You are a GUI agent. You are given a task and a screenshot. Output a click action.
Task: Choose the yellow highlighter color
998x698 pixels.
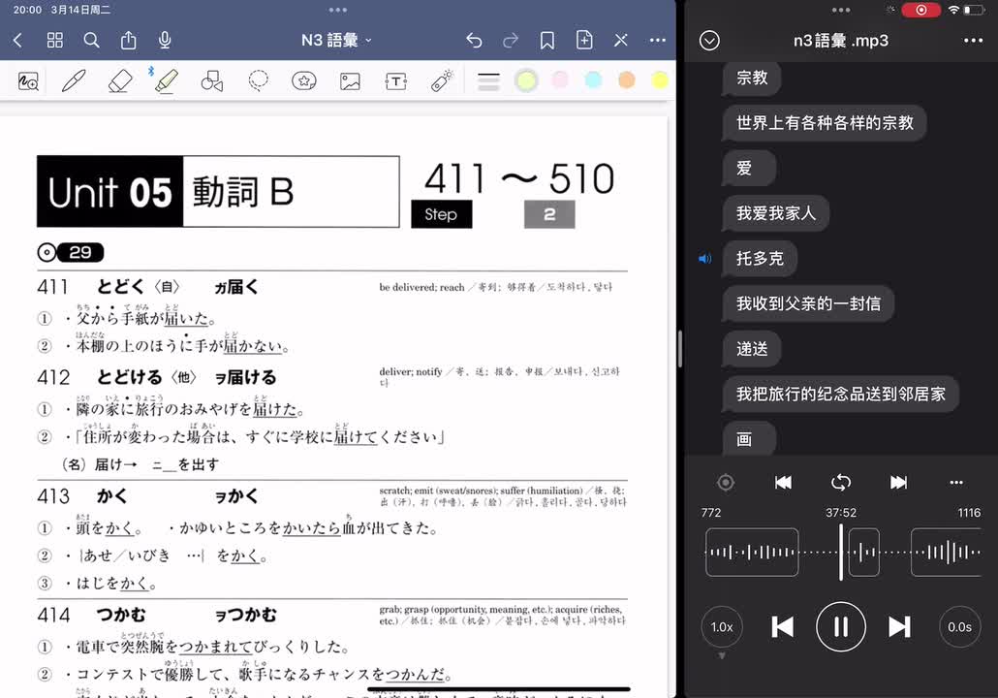click(x=660, y=80)
